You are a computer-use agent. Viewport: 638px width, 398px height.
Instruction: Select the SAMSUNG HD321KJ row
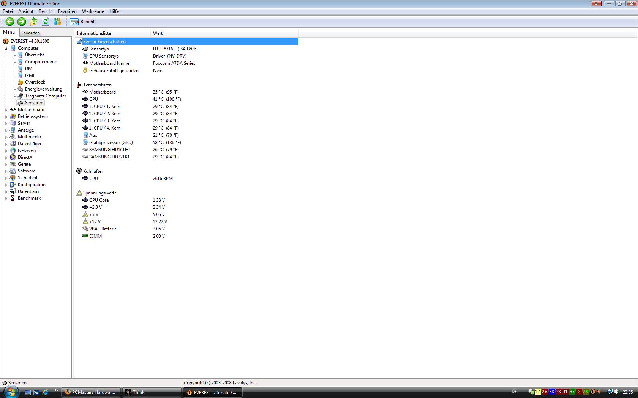[187, 157]
